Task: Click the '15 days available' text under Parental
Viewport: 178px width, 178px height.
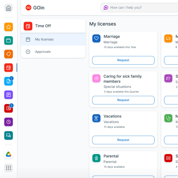Action: (x=114, y=167)
